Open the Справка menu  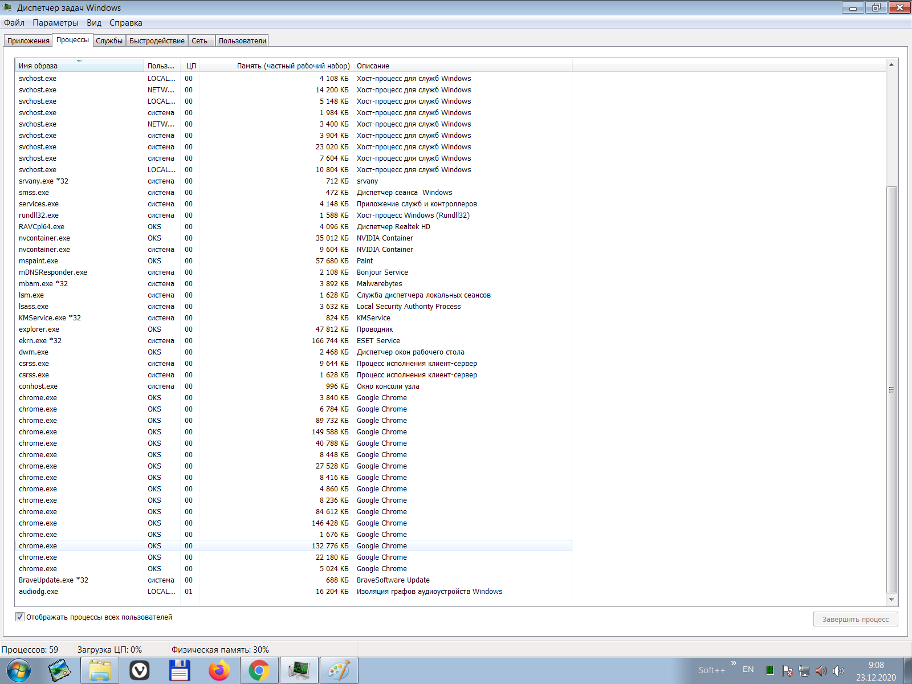(126, 23)
